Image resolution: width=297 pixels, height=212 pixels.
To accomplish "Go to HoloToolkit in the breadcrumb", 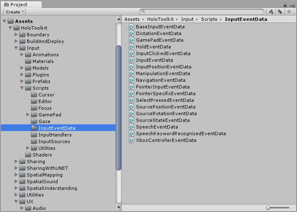I will (x=160, y=19).
